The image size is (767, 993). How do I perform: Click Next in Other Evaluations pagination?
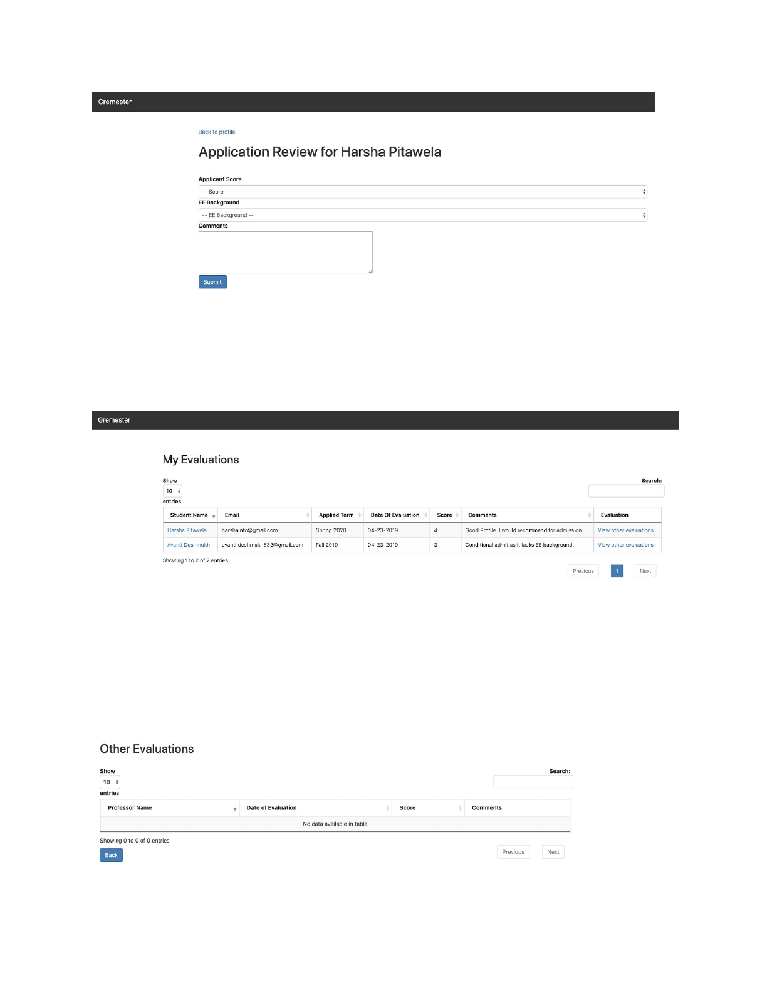tap(553, 852)
